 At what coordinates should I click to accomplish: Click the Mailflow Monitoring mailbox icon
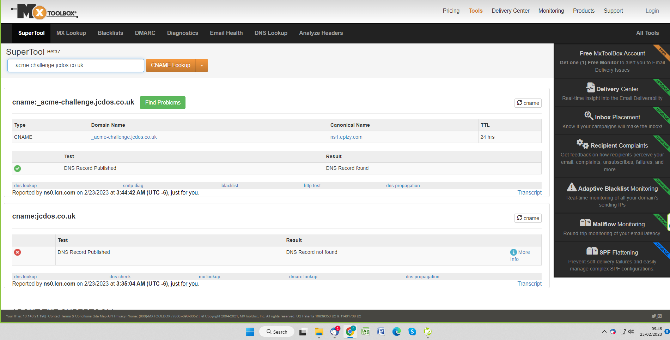pyautogui.click(x=585, y=223)
